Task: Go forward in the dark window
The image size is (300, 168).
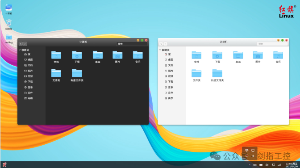Action: click(25, 44)
